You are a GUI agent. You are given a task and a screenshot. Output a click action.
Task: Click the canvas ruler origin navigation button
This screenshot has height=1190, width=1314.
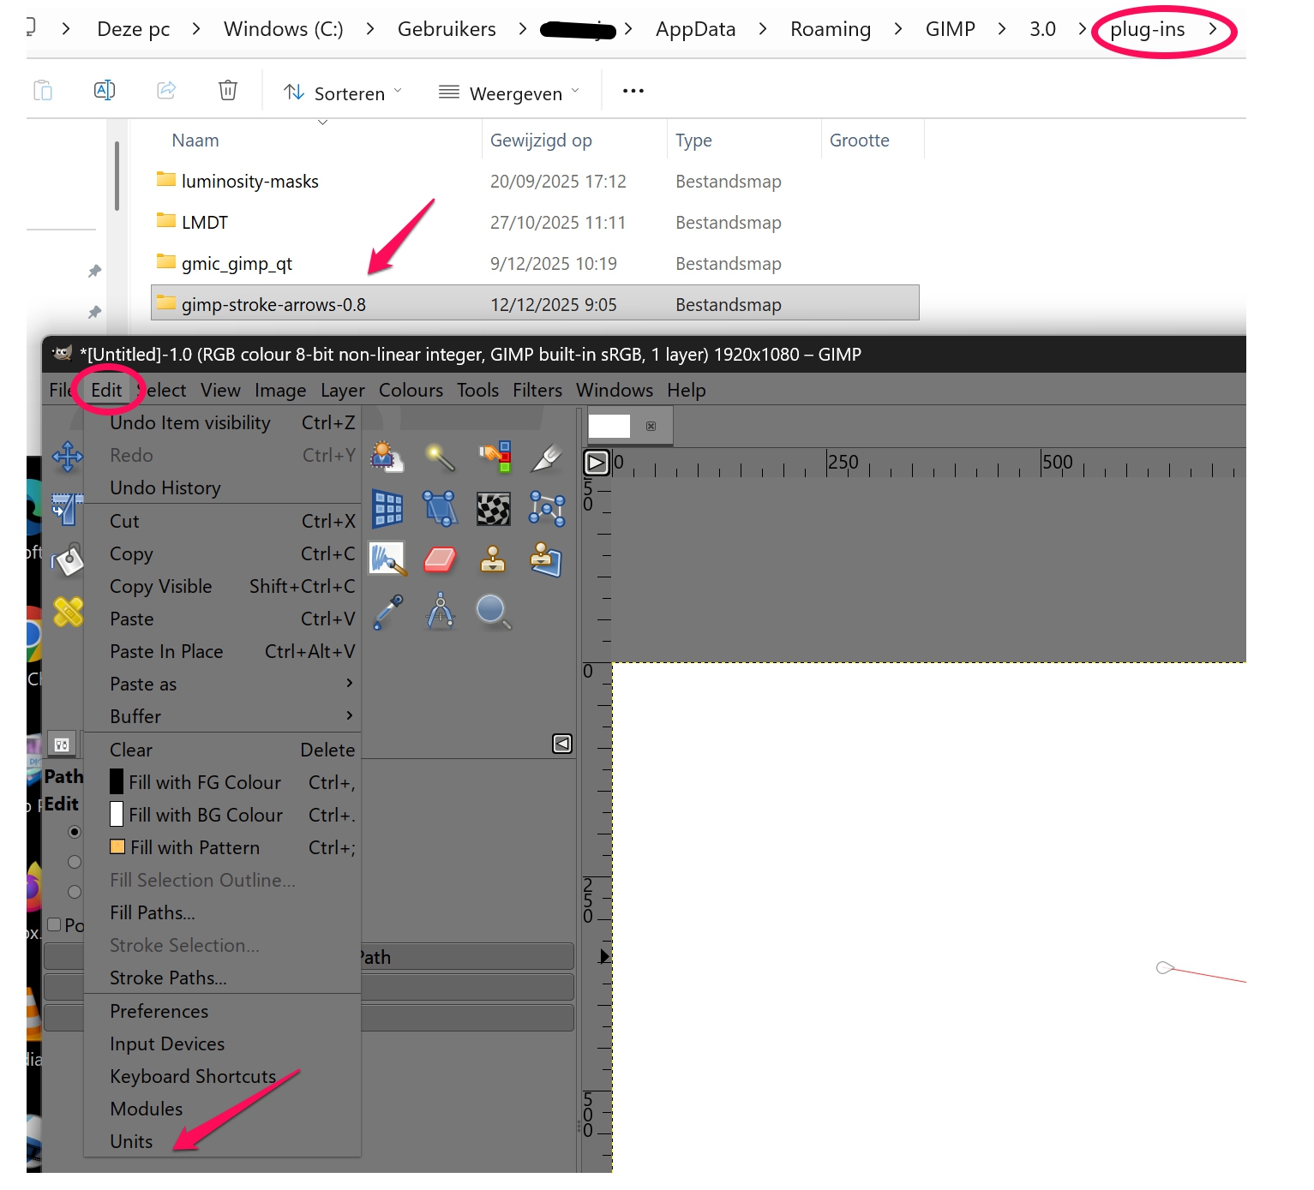click(x=597, y=463)
